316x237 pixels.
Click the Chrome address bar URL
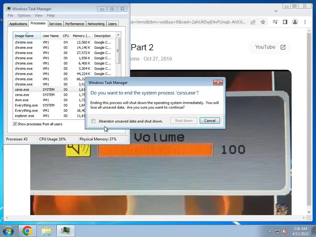[x=188, y=22]
